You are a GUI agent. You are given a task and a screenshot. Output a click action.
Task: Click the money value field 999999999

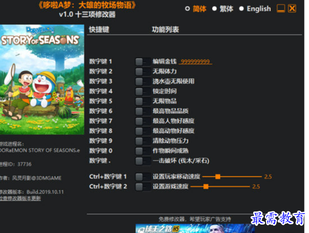tap(195, 62)
